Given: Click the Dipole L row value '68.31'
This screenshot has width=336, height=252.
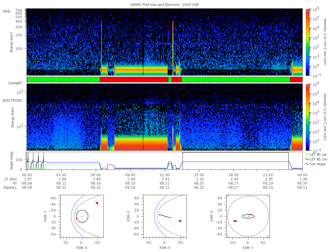Looking at the screenshot, I should coord(303,188).
